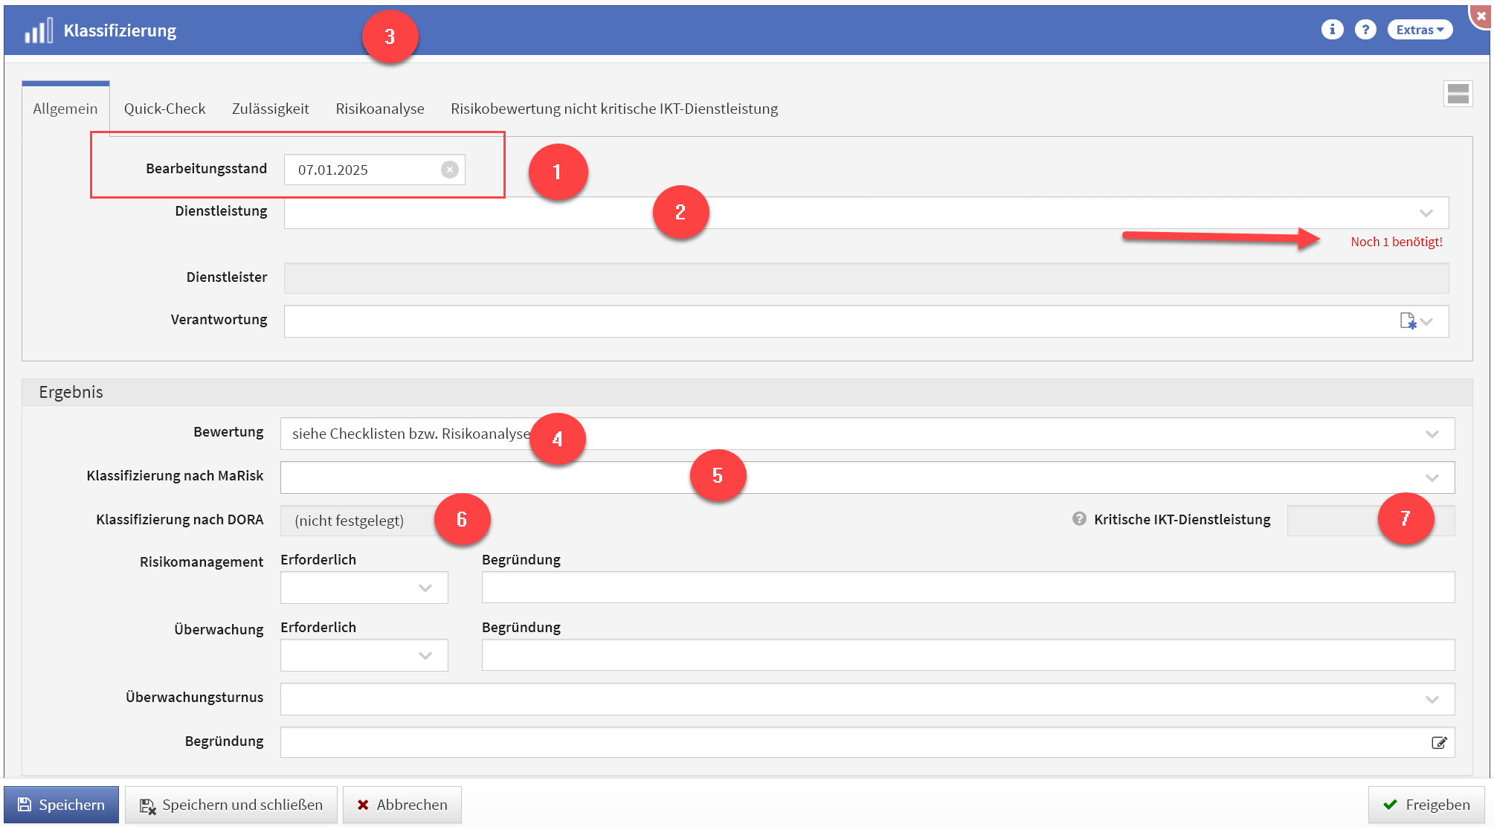The height and width of the screenshot is (827, 1494).
Task: Click the info icon in the header
Action: tap(1332, 30)
